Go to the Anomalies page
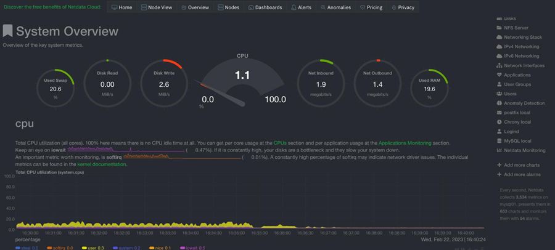Screen dimensions: 555x250 click(335, 7)
